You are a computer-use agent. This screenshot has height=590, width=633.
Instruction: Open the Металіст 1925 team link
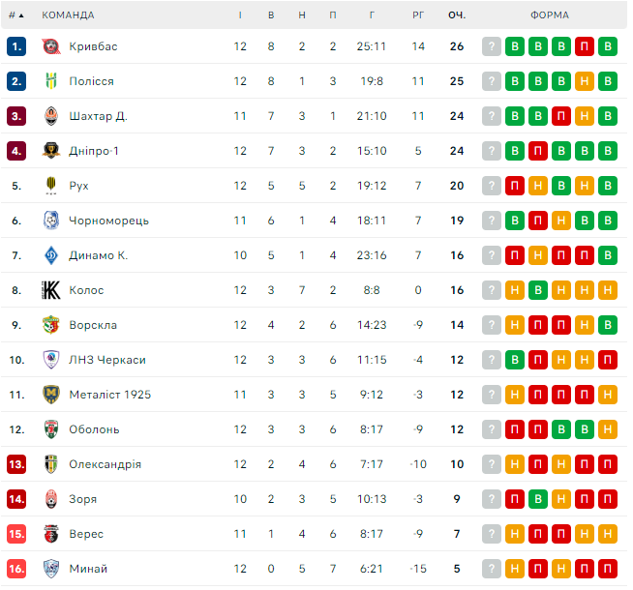(x=109, y=395)
